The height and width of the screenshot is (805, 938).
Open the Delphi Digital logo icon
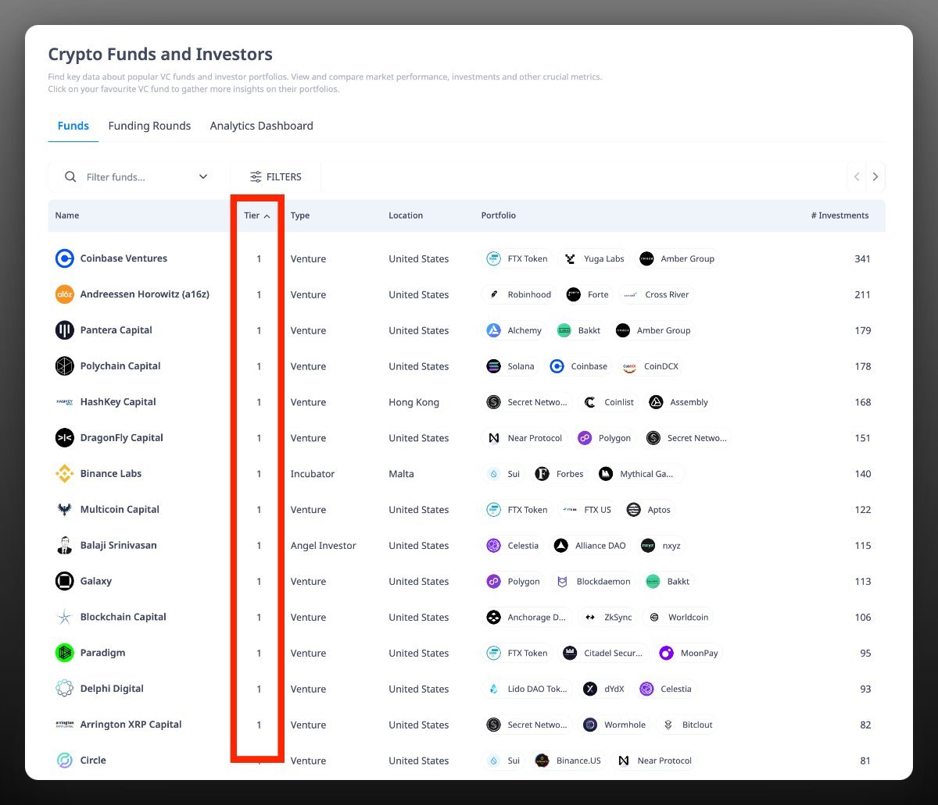click(64, 689)
